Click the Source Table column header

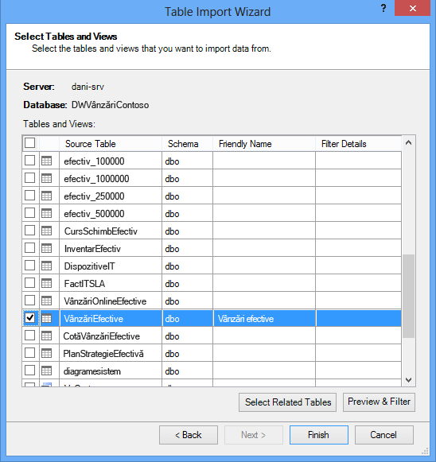tap(111, 144)
